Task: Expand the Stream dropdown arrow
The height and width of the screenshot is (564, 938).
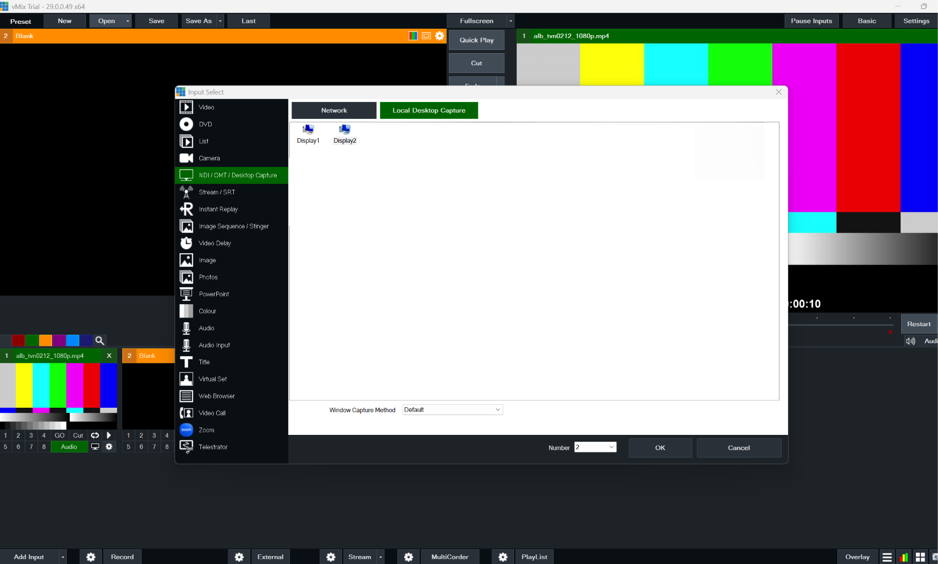Action: pyautogui.click(x=380, y=557)
